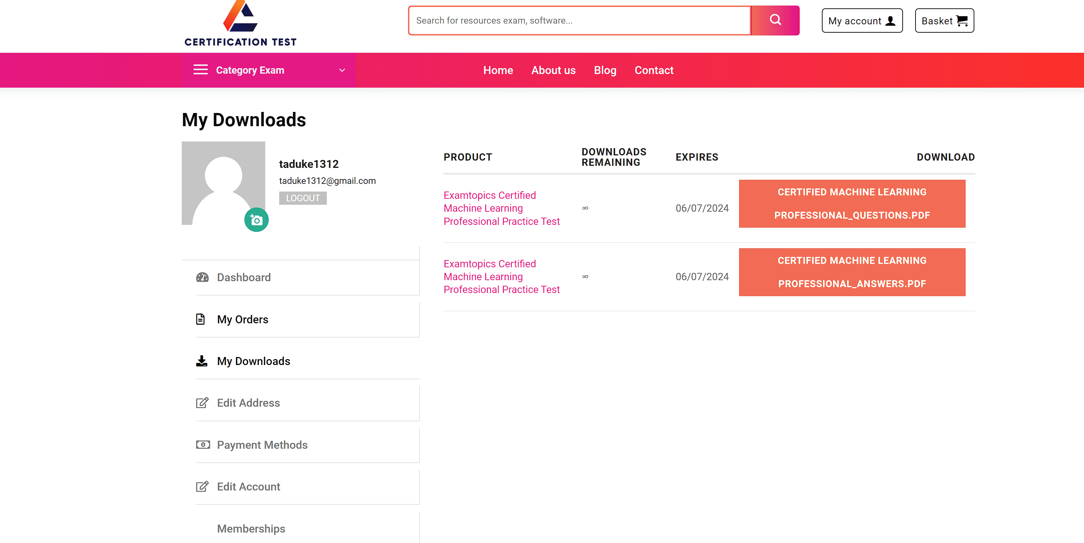This screenshot has width=1084, height=543.
Task: Click the My Orders document icon
Action: 201,319
